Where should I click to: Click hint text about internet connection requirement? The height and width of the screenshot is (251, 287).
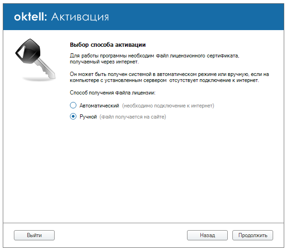pos(168,106)
